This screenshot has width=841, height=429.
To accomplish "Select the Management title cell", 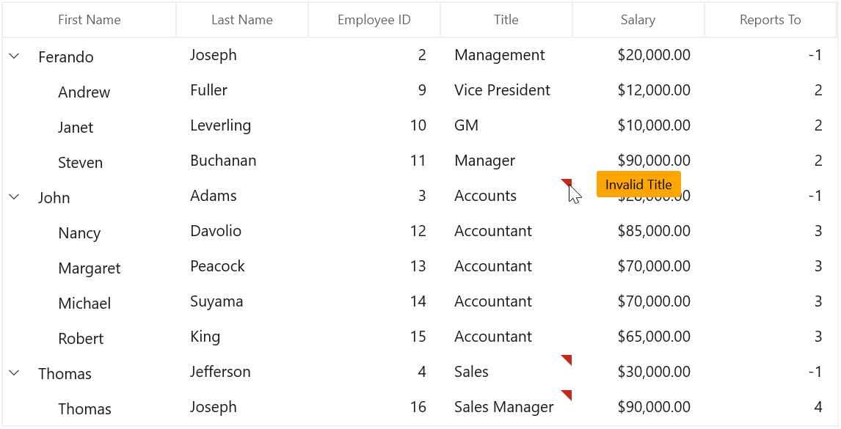I will coord(506,55).
